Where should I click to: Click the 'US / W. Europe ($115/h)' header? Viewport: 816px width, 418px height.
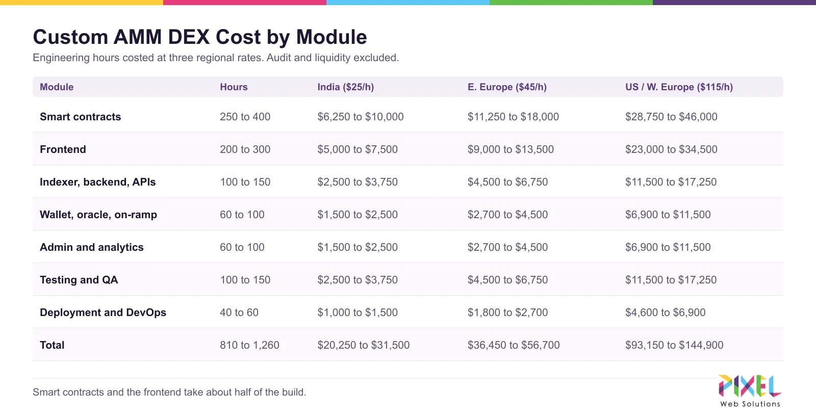coord(679,87)
